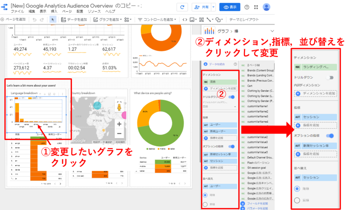Open the default drill-down 言語 dropdown
Screen dimensions: 364x210
pos(220,106)
